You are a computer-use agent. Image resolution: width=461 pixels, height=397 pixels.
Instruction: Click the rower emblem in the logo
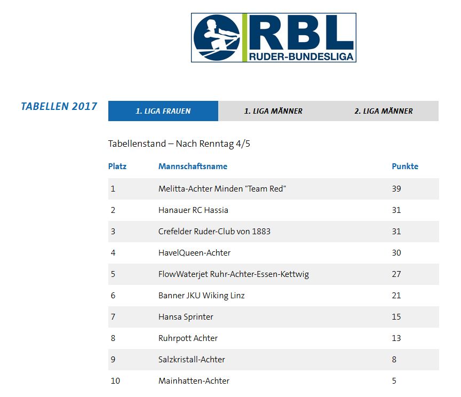(x=217, y=38)
